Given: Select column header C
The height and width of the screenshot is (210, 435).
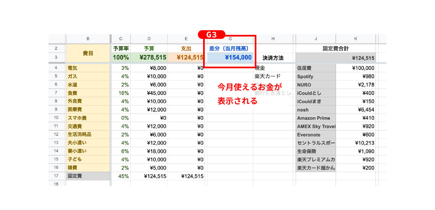Looking at the screenshot, I should tap(121, 39).
